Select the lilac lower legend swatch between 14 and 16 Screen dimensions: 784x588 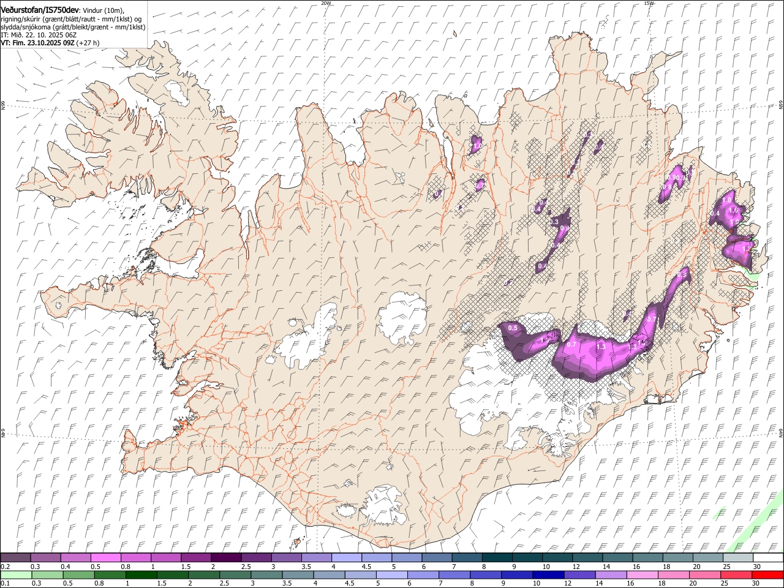611,575
